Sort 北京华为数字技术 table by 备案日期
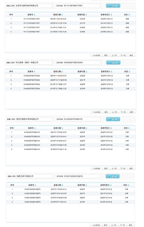Viewport: 144px width, 227px height. click(x=58, y=14)
